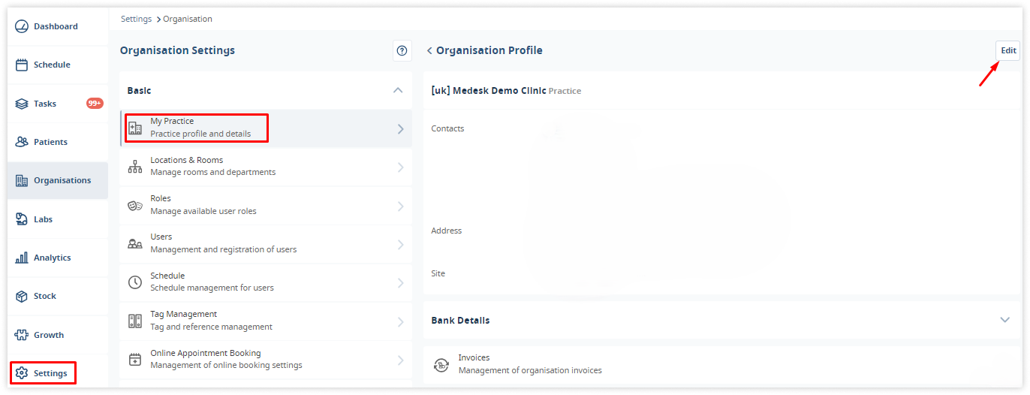
Task: Click the 'Site' field label
Action: [438, 273]
